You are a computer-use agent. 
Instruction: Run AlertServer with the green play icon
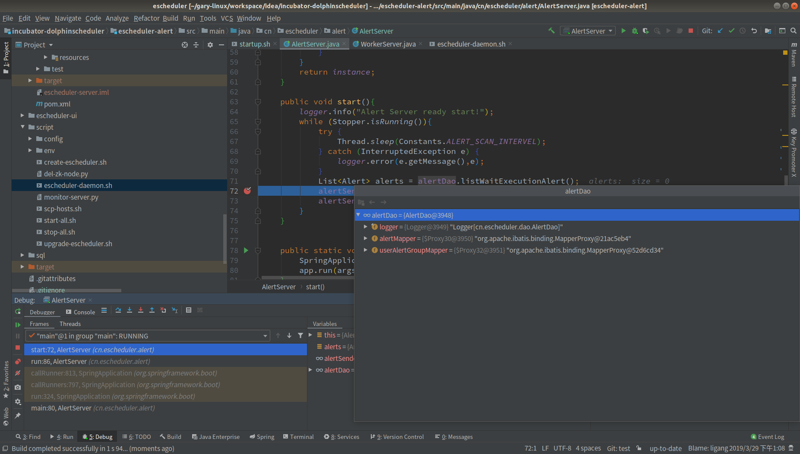coord(623,31)
